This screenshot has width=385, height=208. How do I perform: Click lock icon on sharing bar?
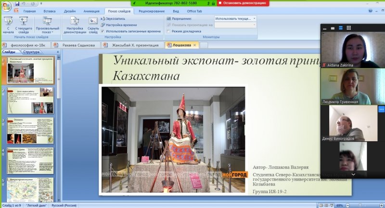(x=213, y=3)
